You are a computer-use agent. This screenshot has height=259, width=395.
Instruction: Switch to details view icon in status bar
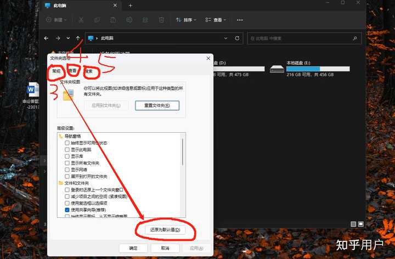click(353, 224)
